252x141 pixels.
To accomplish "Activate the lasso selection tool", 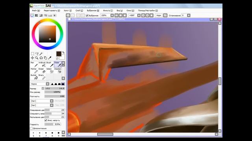I will pos(37,54).
